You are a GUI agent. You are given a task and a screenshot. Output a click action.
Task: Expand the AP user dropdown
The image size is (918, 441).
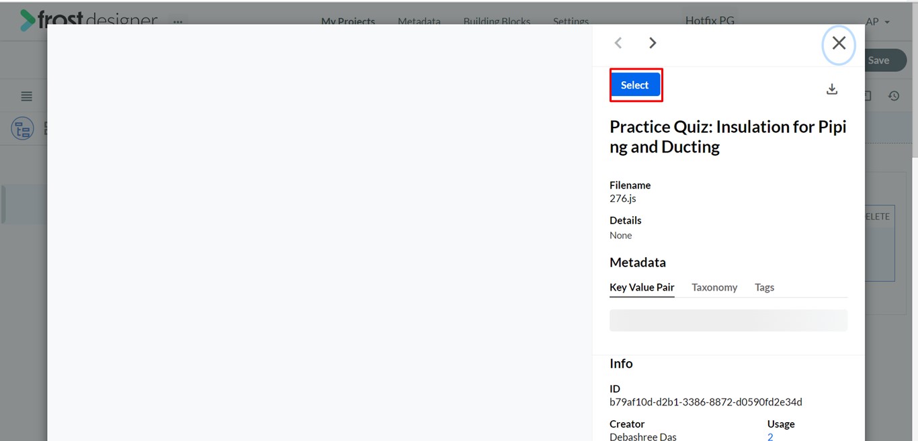(x=878, y=21)
